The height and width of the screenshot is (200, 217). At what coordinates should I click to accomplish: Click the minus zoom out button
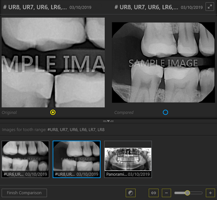pos(166,193)
